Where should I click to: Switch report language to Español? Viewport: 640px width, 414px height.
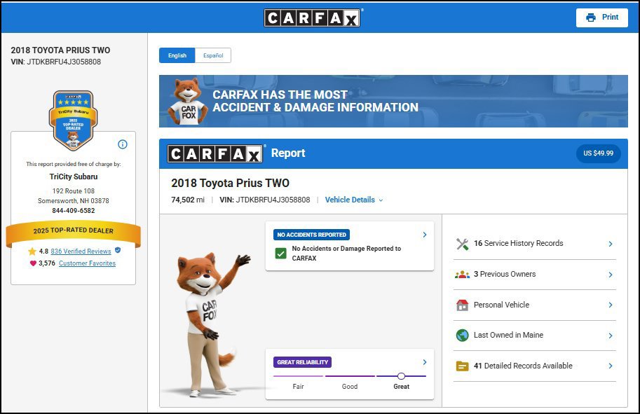click(x=213, y=55)
